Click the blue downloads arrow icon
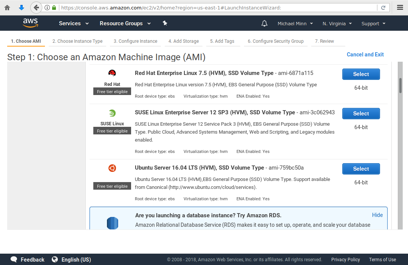The height and width of the screenshot is (265, 408). 22,8
